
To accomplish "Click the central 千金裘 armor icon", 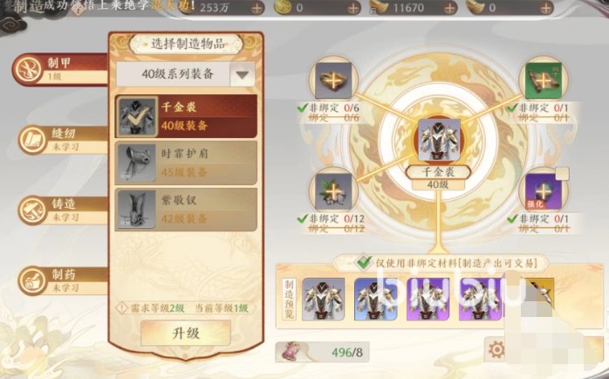I will coord(439,140).
